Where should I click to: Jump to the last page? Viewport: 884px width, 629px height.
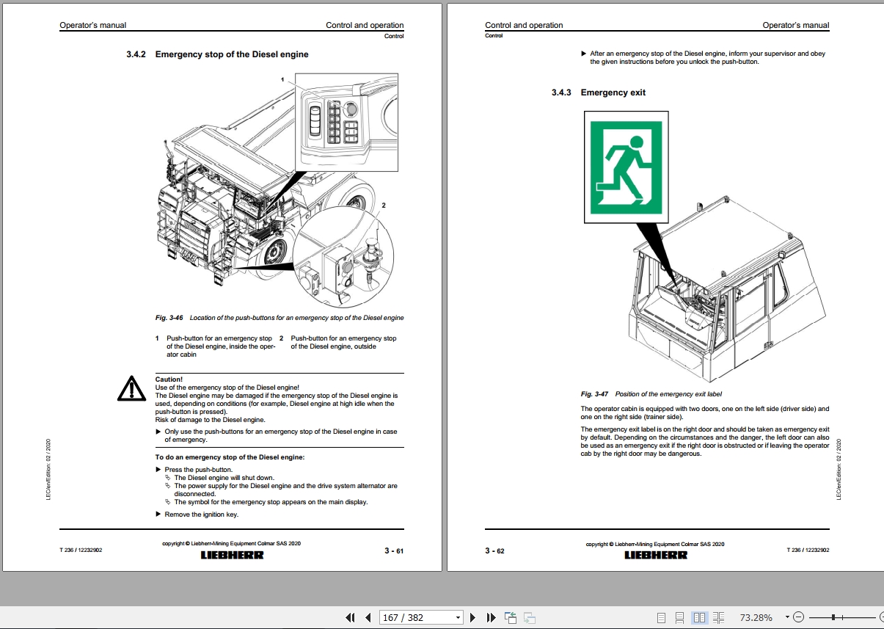[x=492, y=617]
